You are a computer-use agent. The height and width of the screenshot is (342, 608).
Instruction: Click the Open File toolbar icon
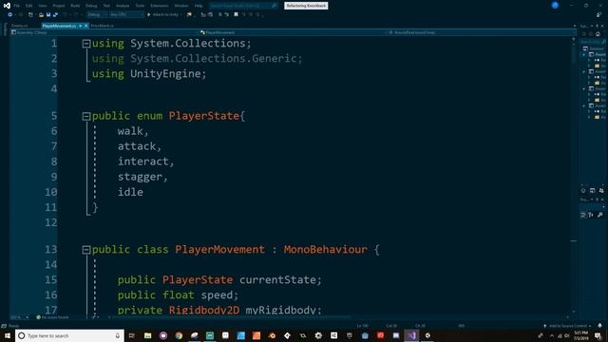pyautogui.click(x=41, y=15)
